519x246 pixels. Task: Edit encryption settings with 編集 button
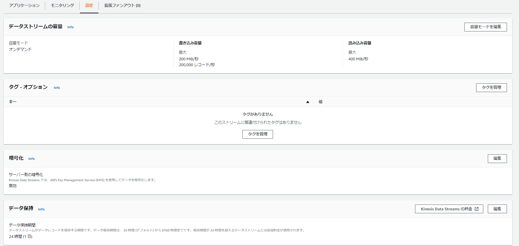coord(497,158)
